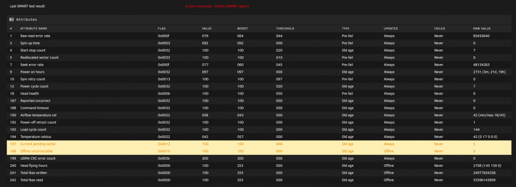Click threshold '044' in Raw read error rate row
The image size is (516, 187).
click(279, 36)
